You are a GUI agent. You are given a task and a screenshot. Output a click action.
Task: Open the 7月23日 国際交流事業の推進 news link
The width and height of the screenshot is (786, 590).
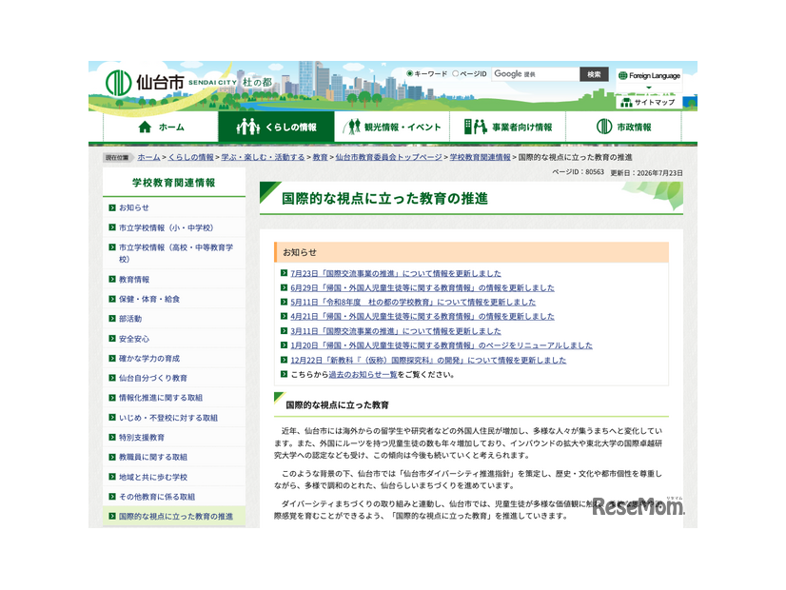[x=396, y=274]
